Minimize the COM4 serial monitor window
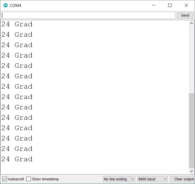Screen dimensions: 195x184 pos(153,5)
